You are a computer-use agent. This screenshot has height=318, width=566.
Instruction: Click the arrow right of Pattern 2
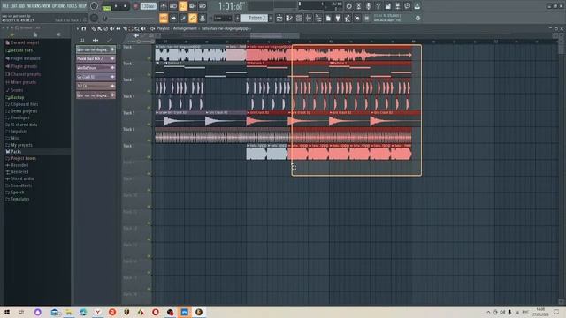click(x=271, y=18)
